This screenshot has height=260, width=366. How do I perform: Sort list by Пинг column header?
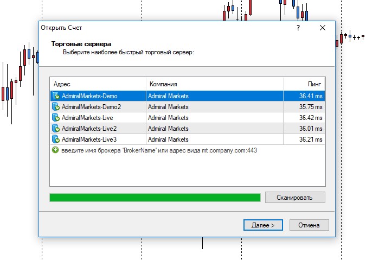click(304, 84)
